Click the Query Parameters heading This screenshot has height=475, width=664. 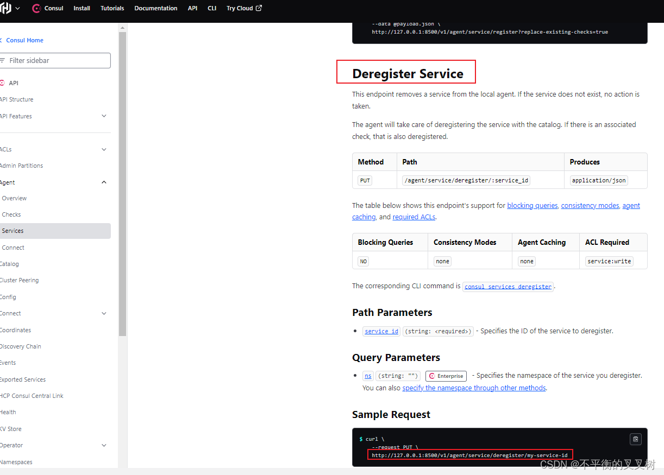coord(396,357)
